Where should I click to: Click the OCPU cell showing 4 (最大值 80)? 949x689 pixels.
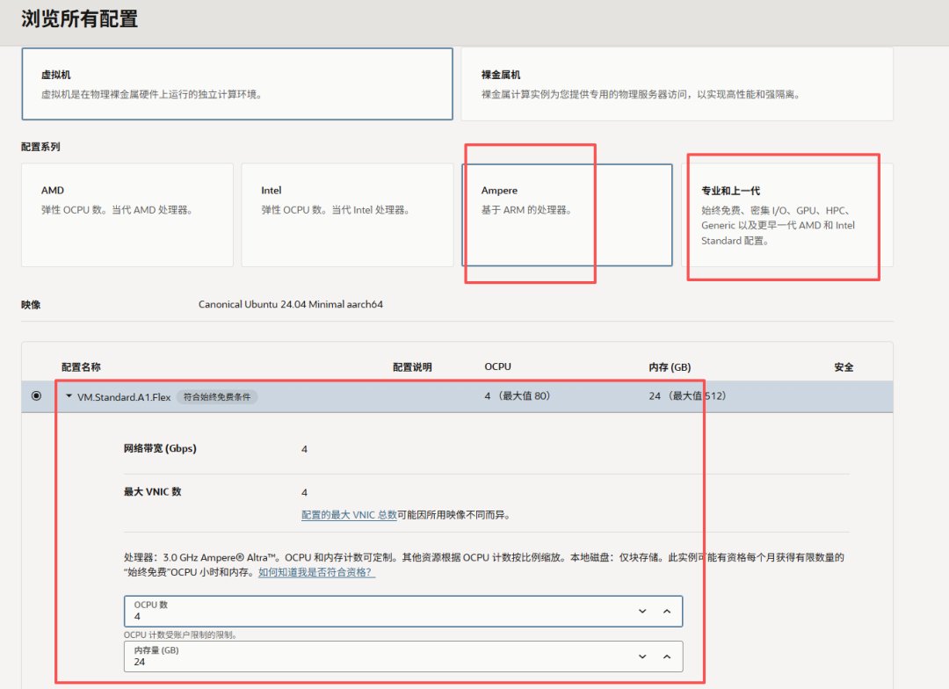point(518,396)
